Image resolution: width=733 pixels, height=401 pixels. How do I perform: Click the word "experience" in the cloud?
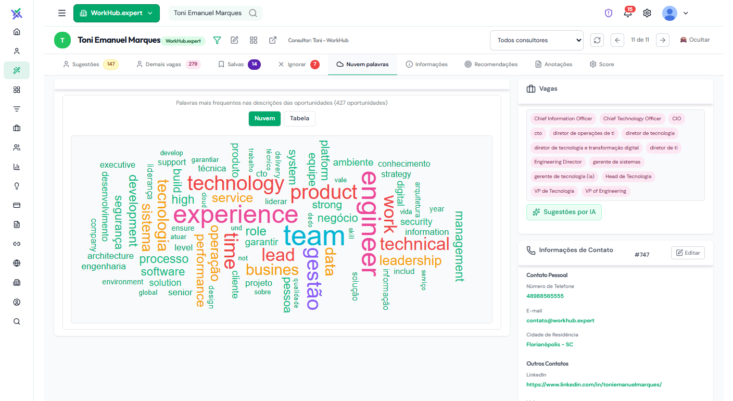pyautogui.click(x=235, y=215)
